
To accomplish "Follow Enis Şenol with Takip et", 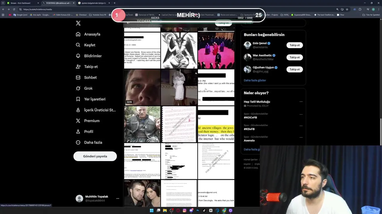I will pos(295,45).
